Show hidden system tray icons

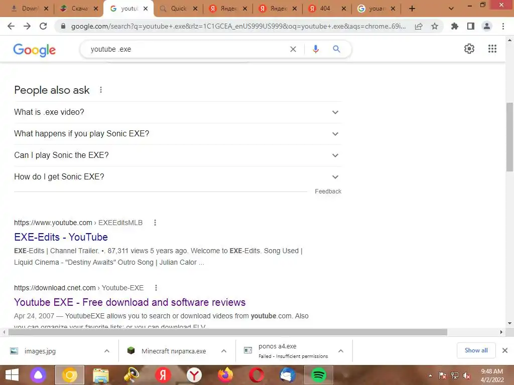430,375
